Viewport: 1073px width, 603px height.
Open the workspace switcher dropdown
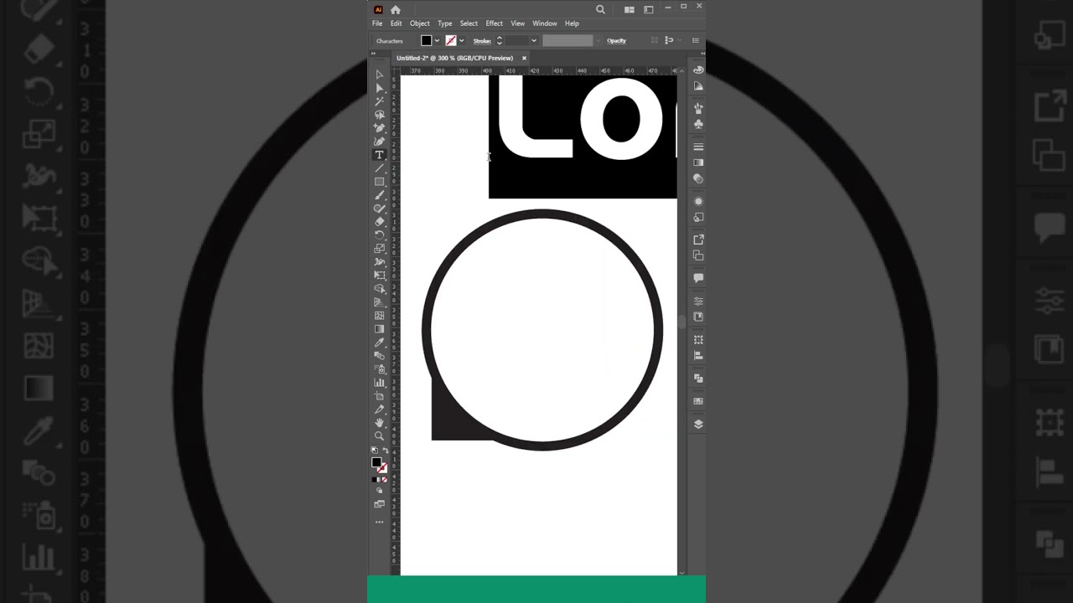coord(648,9)
